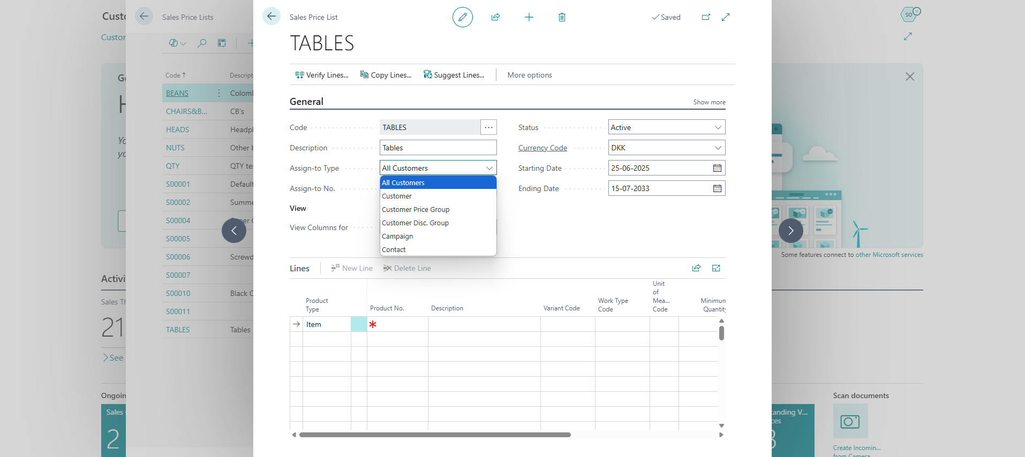1025x457 pixels.
Task: Open the Ending Date calendar picker
Action: pos(717,188)
